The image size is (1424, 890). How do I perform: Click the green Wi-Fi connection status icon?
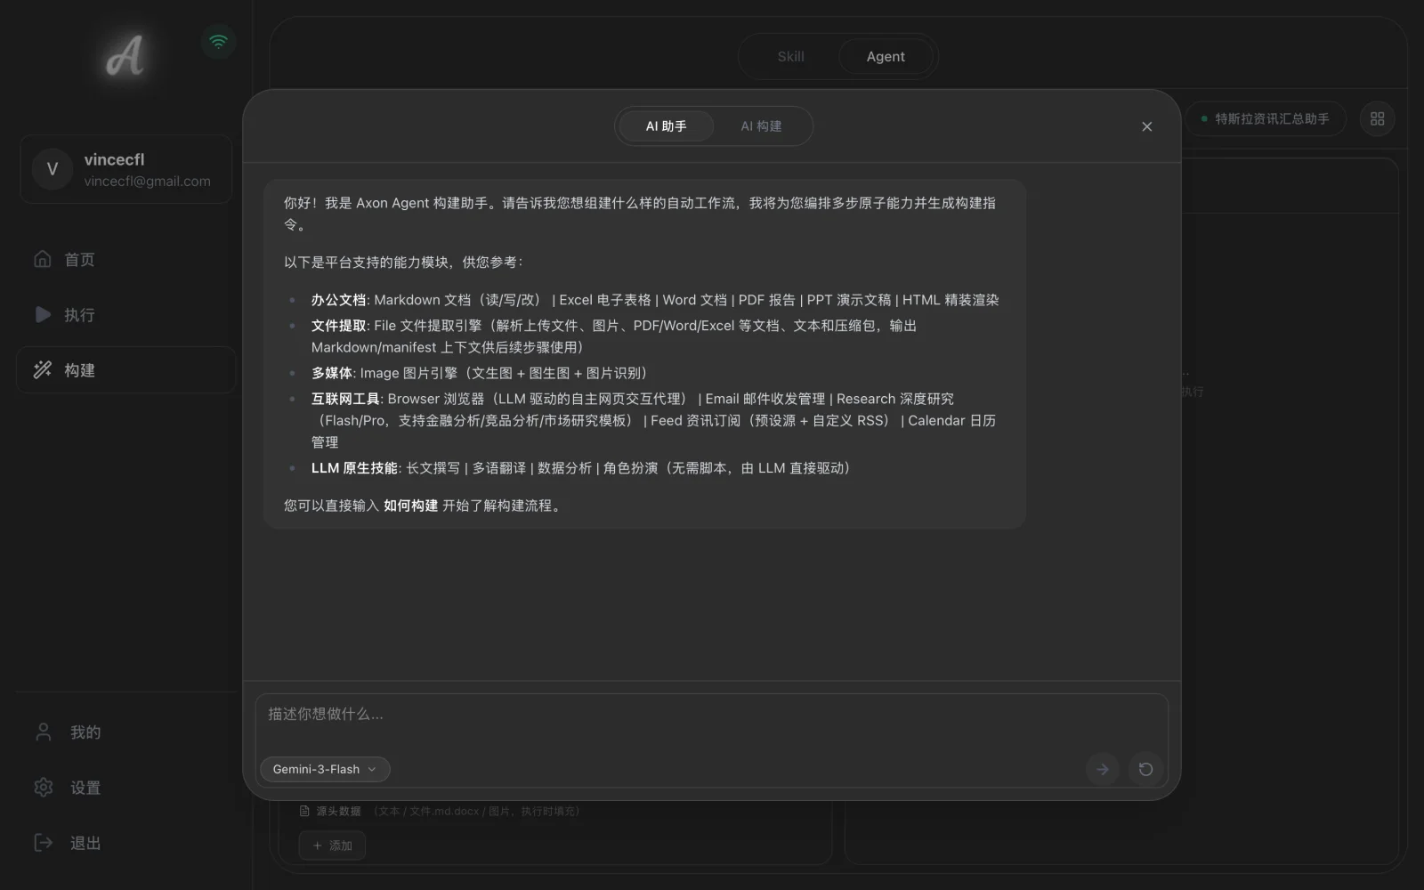(x=218, y=41)
